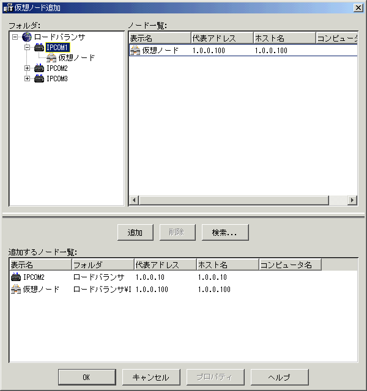The image size is (367, 391).
Task: Click IPCOM2 icon in 追加するノード一覧
Action: pyautogui.click(x=16, y=277)
